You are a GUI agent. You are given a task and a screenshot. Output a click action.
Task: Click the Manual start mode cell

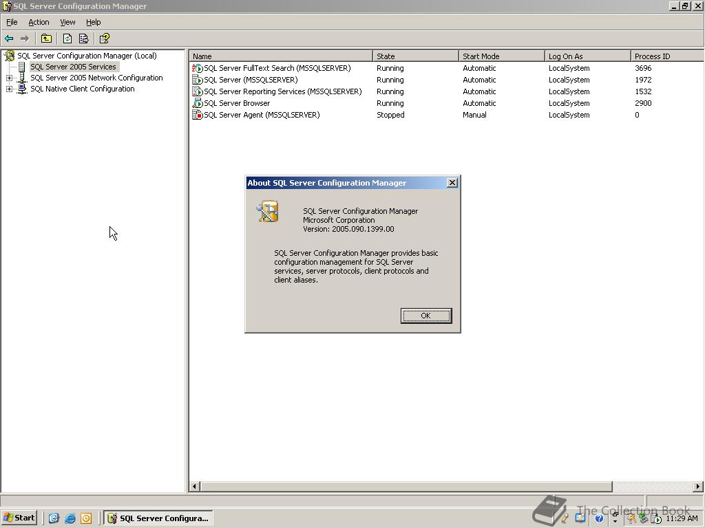[474, 115]
